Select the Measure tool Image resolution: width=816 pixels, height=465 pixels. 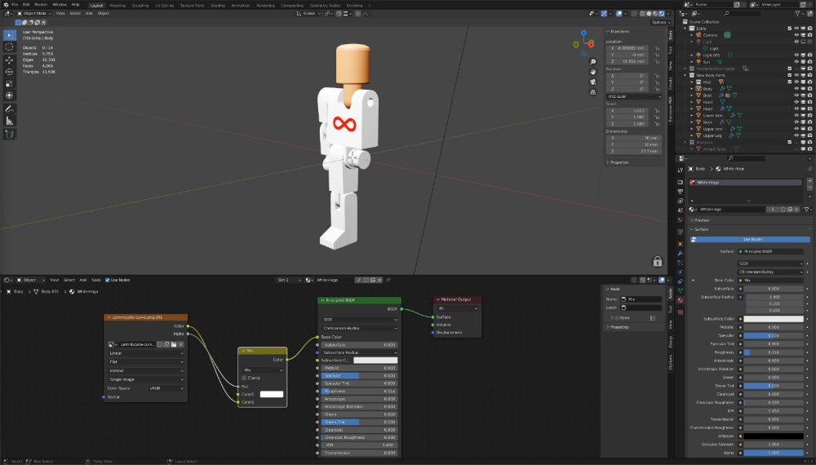[x=9, y=122]
